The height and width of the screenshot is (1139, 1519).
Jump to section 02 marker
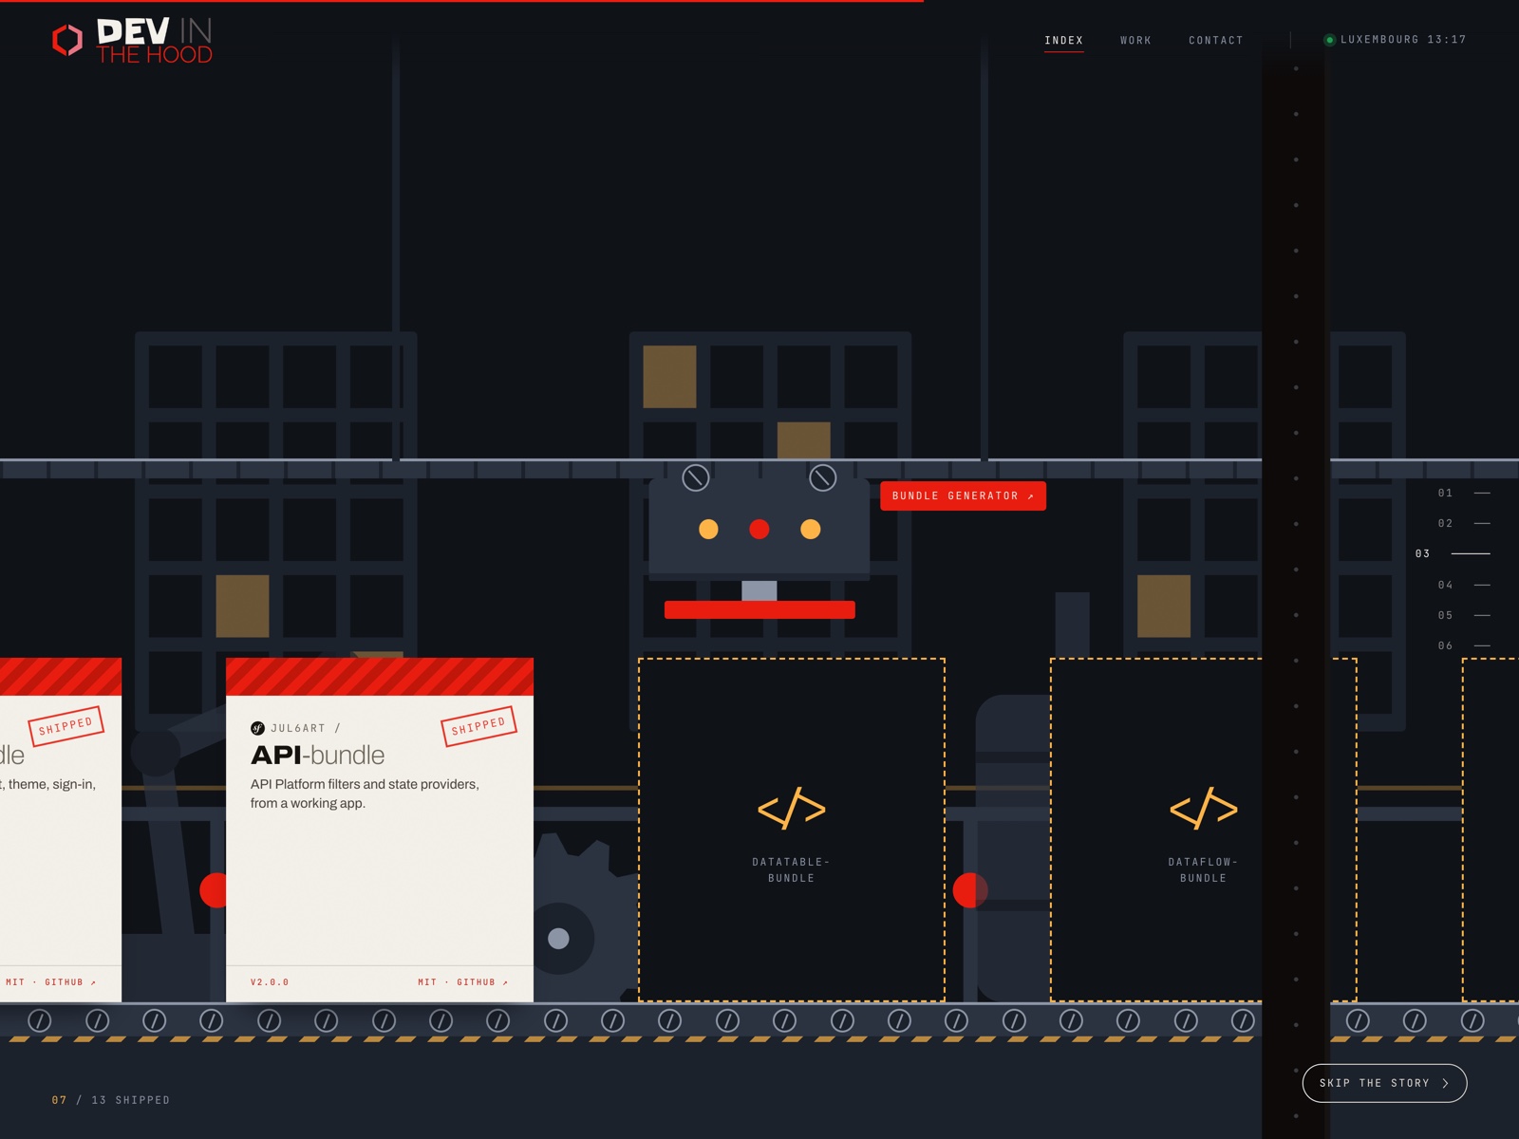pyautogui.click(x=1463, y=523)
